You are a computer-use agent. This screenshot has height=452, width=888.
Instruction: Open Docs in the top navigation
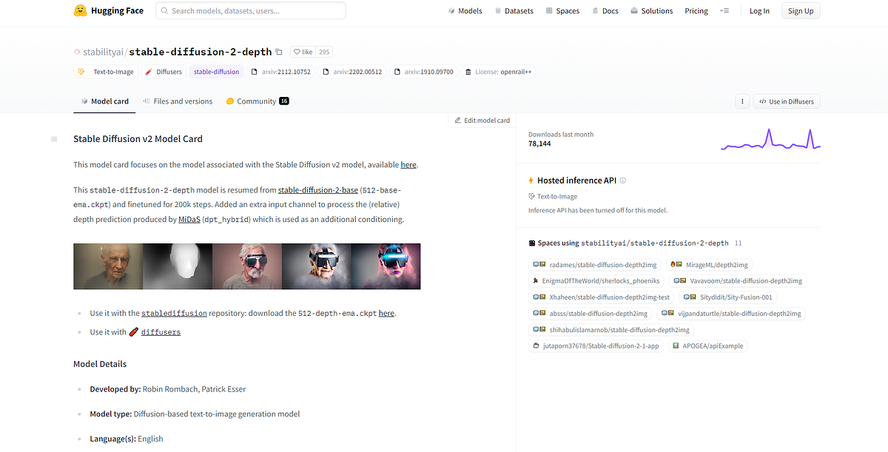coord(605,11)
